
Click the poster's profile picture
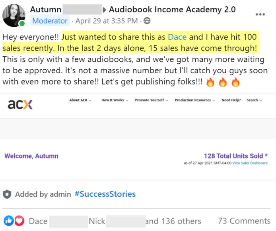click(14, 16)
